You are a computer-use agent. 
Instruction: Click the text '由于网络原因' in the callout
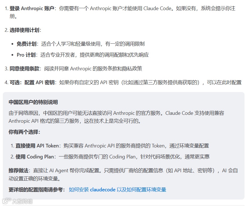click(23, 113)
